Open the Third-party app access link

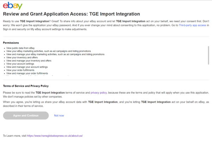click(x=192, y=25)
